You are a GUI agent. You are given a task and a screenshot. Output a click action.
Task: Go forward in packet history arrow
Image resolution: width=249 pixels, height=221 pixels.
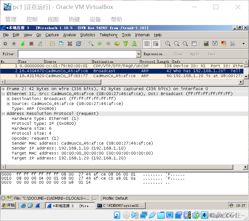click(108, 44)
